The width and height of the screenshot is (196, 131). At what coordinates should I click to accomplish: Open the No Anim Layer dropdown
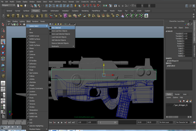[x=166, y=122]
